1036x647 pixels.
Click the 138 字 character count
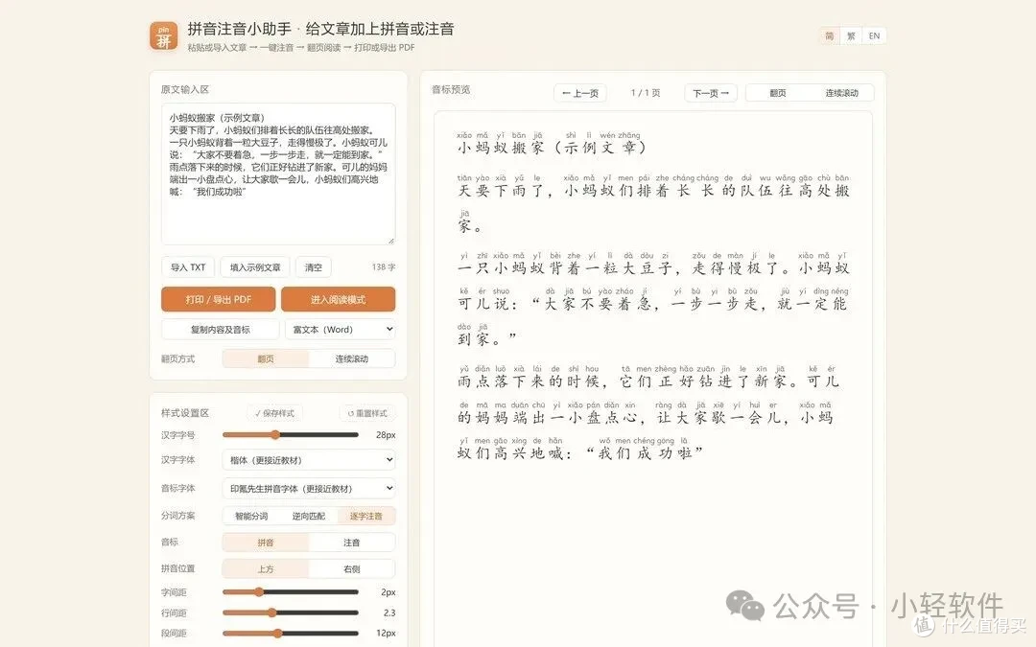pyautogui.click(x=383, y=267)
